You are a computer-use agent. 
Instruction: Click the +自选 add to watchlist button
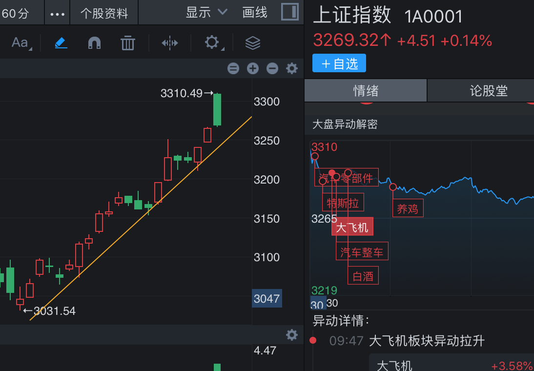(339, 63)
